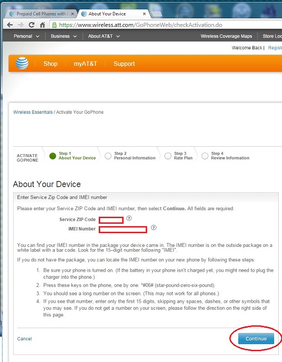Click the AT&T globe logo

coord(22,63)
